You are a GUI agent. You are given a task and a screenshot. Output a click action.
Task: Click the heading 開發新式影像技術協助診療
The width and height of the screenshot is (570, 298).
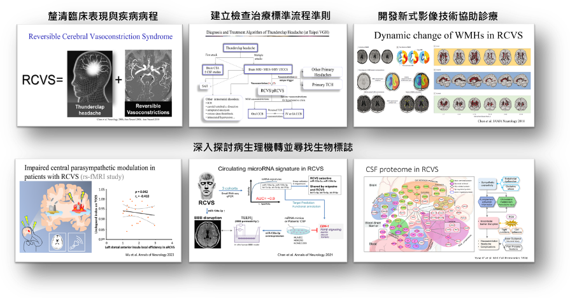(438, 16)
